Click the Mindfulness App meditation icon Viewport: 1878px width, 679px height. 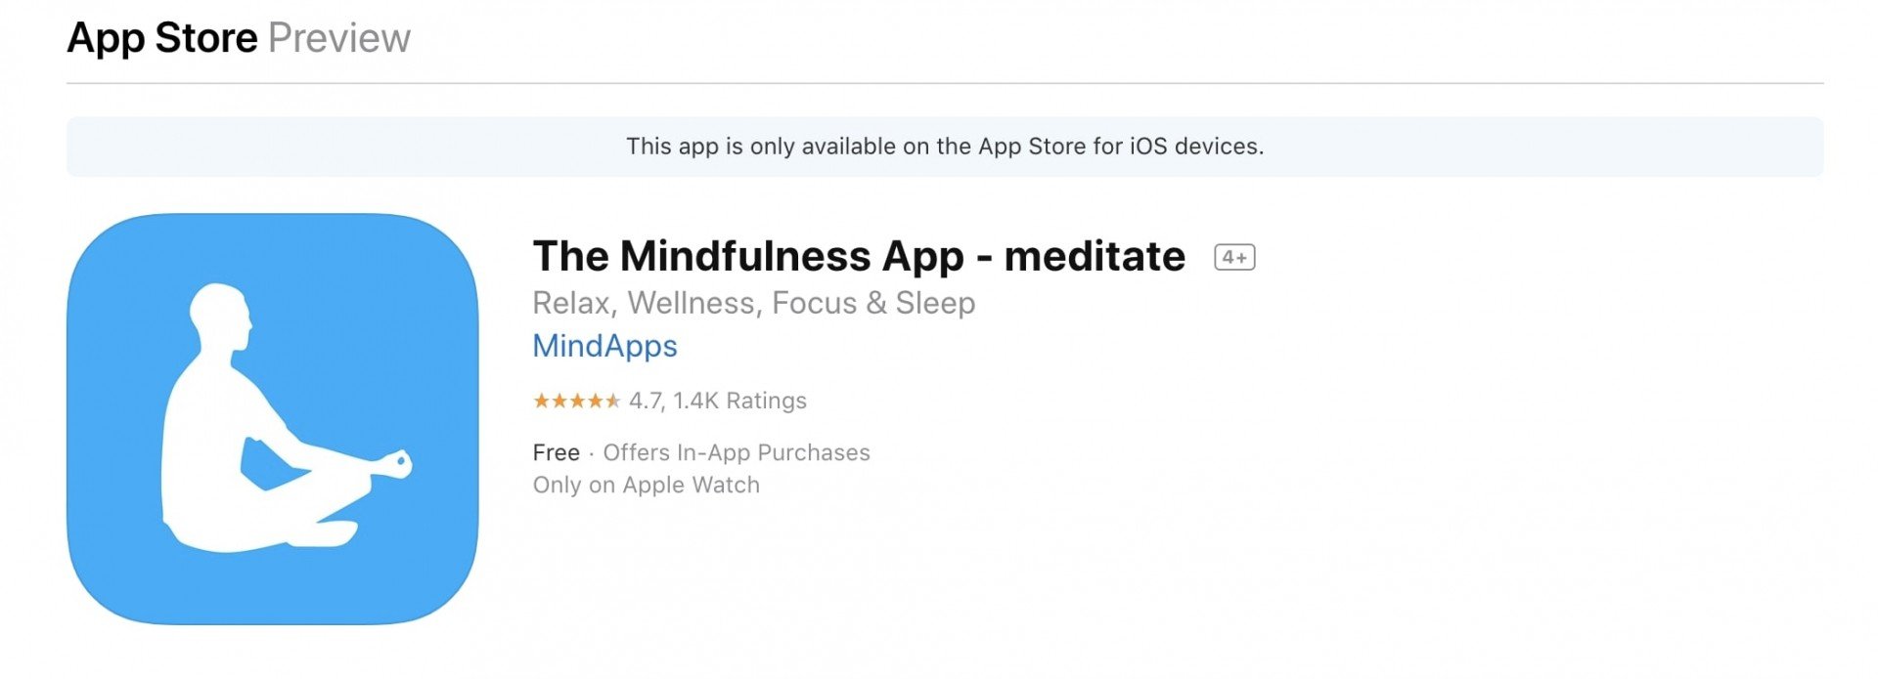click(273, 419)
